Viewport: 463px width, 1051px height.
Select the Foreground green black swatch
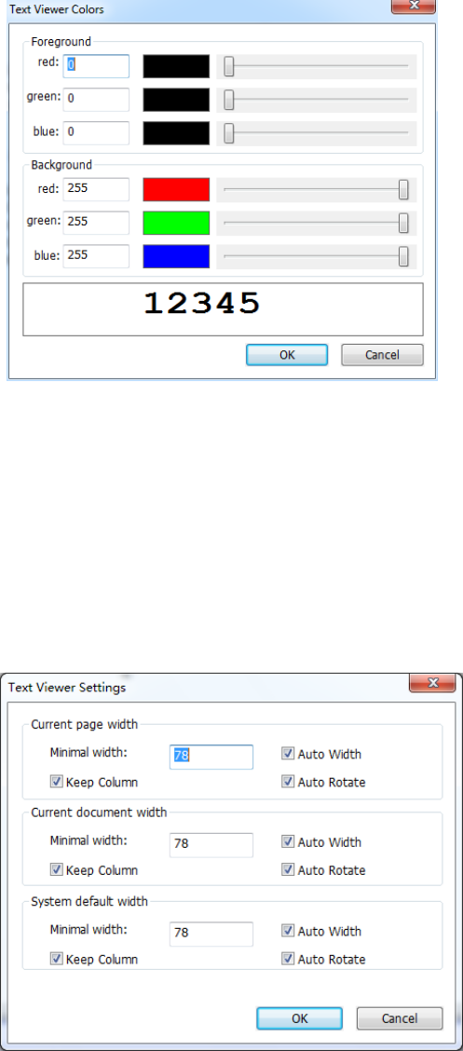point(176,99)
